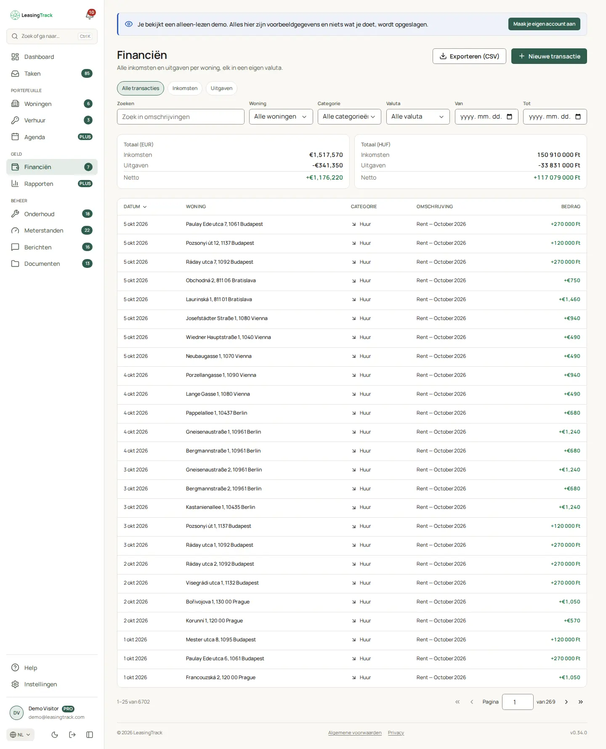Click Exporteren (CSV) button
This screenshot has width=606, height=749.
point(469,56)
